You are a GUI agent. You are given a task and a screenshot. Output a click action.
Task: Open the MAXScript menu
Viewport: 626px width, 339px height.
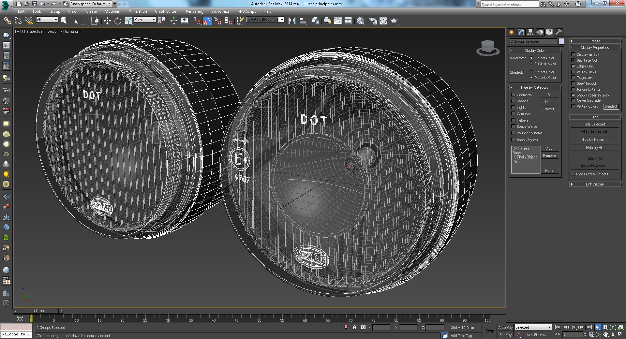[x=246, y=11]
